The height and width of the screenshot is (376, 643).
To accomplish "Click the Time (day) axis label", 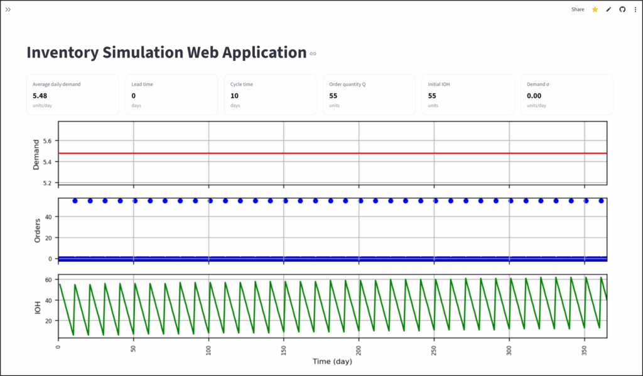I will coord(333,362).
